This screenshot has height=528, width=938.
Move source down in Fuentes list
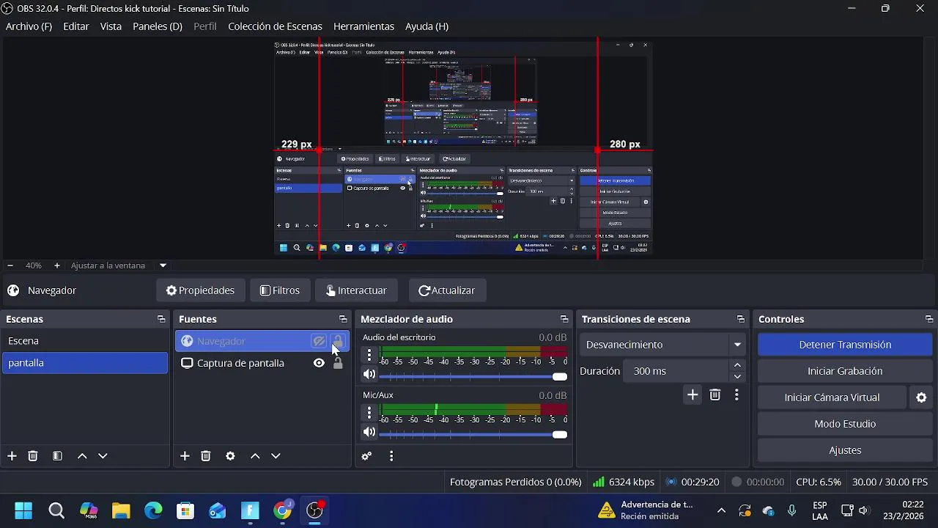(x=276, y=456)
